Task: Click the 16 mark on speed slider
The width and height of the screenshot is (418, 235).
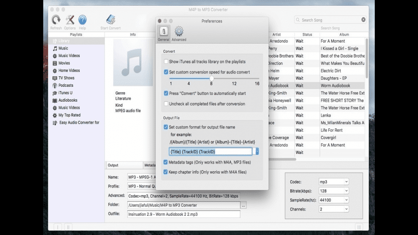Action: click(x=257, y=83)
